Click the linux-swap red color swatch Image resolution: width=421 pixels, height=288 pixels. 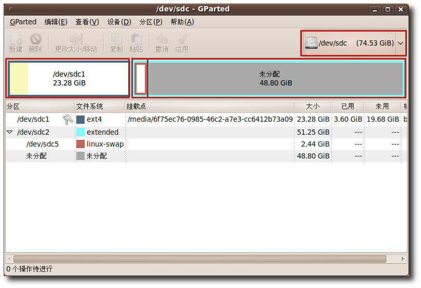click(x=80, y=144)
